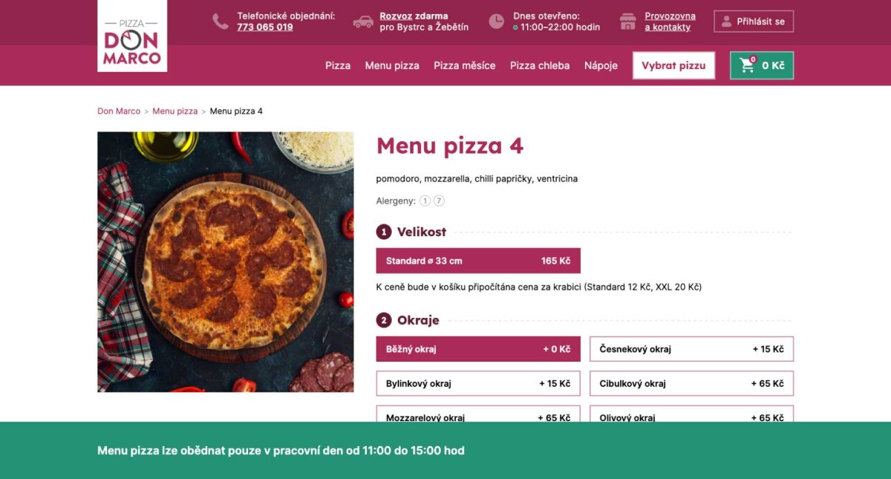This screenshot has height=479, width=891.
Task: Click Don Marco breadcrumb link
Action: coord(119,111)
